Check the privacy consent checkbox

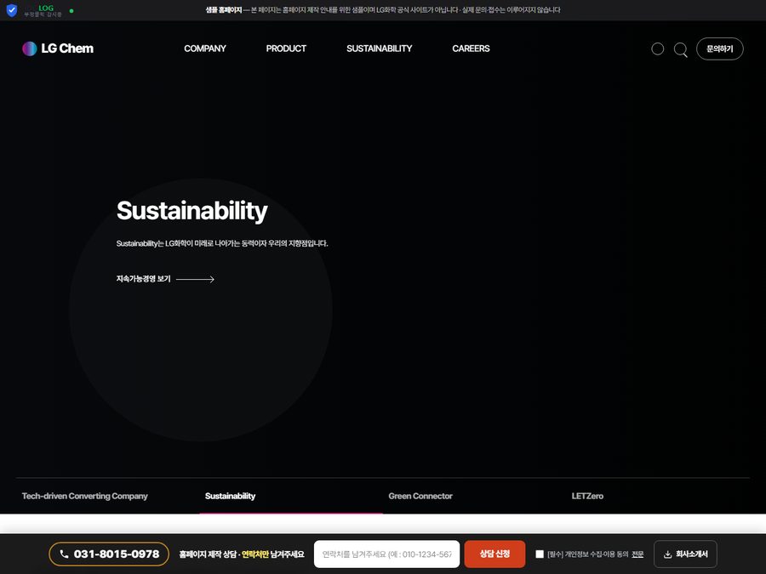coord(540,554)
